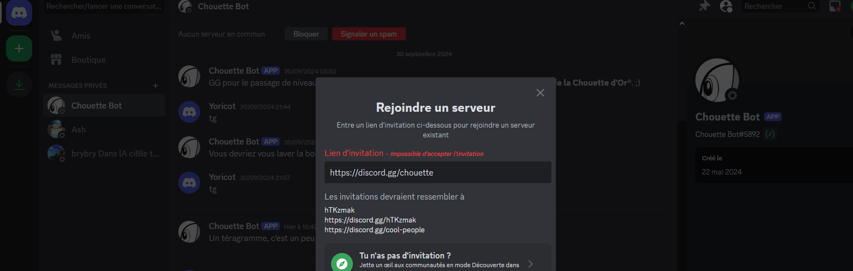
Task: Click the Chouette Bot#5892 tag in profile
Action: coord(728,134)
